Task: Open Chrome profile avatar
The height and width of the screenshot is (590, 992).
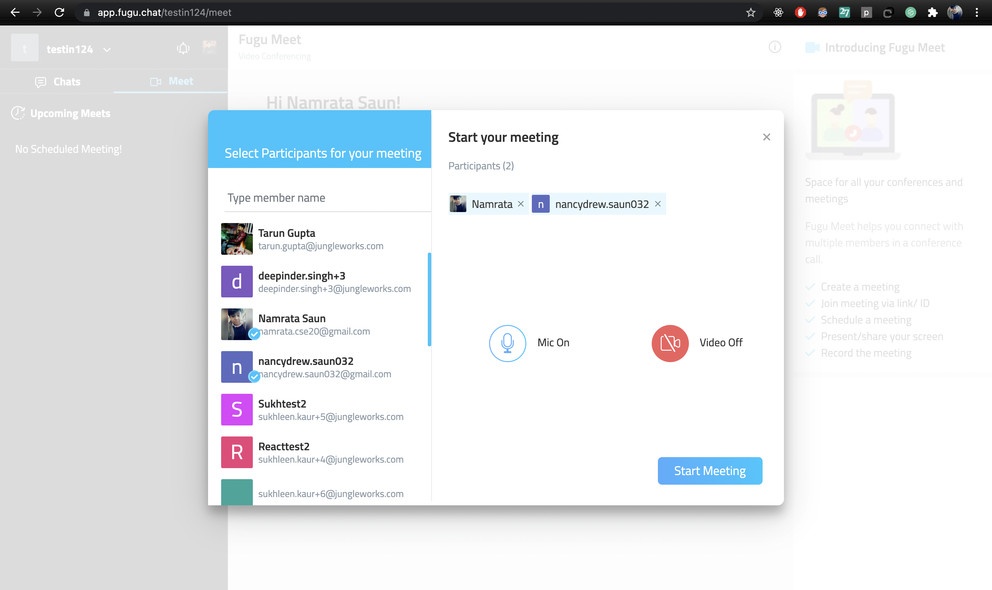Action: 954,13
